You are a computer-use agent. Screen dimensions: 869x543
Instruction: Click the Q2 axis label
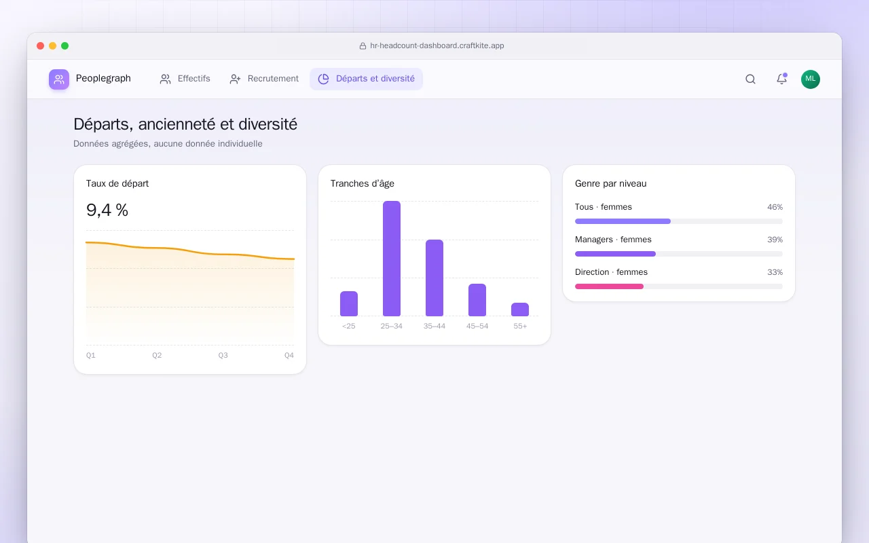click(157, 356)
